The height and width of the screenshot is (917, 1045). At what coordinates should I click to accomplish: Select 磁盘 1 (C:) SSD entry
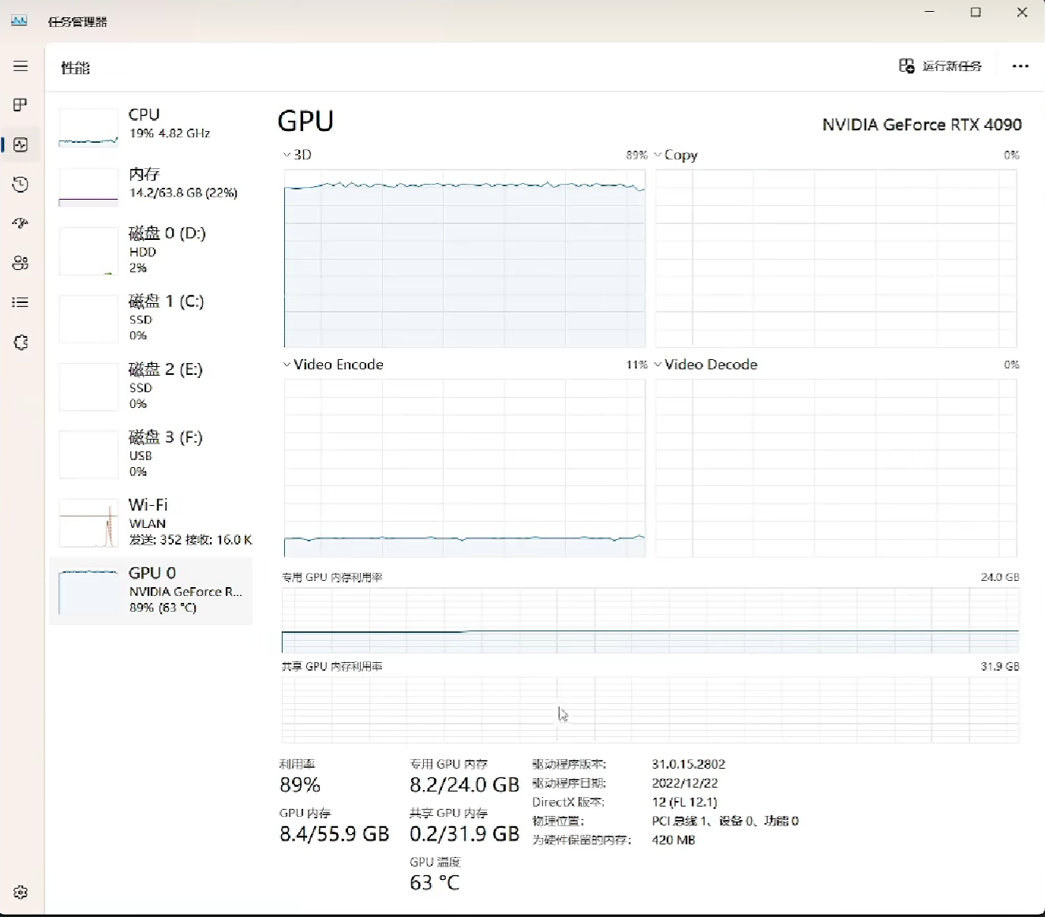[x=152, y=318]
